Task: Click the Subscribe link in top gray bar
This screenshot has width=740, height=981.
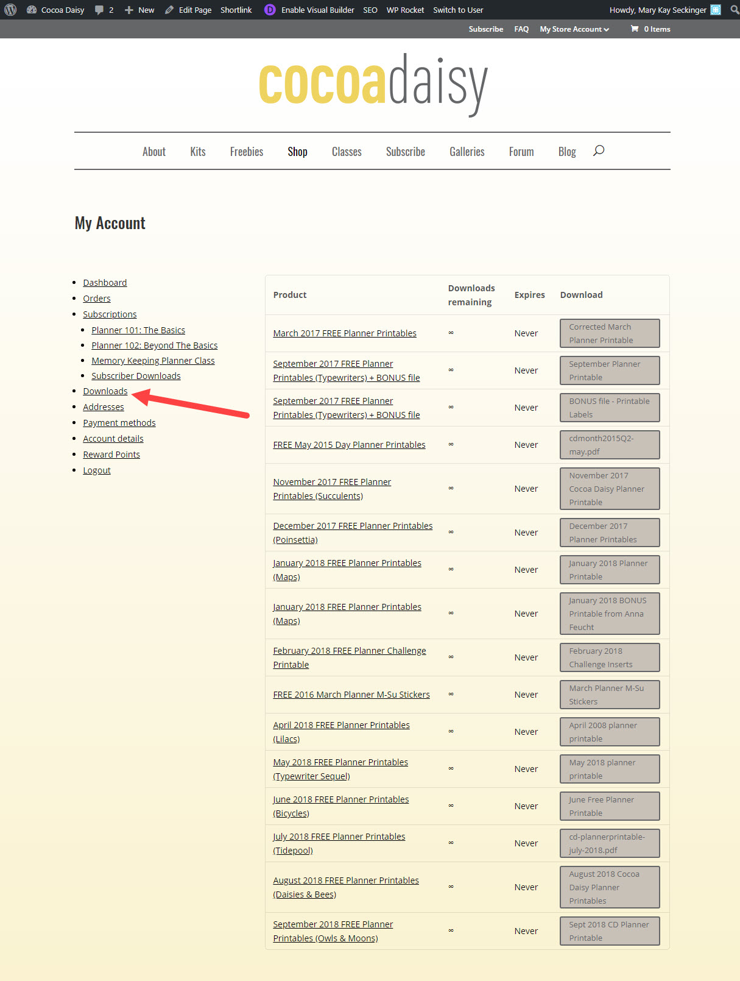Action: click(486, 29)
